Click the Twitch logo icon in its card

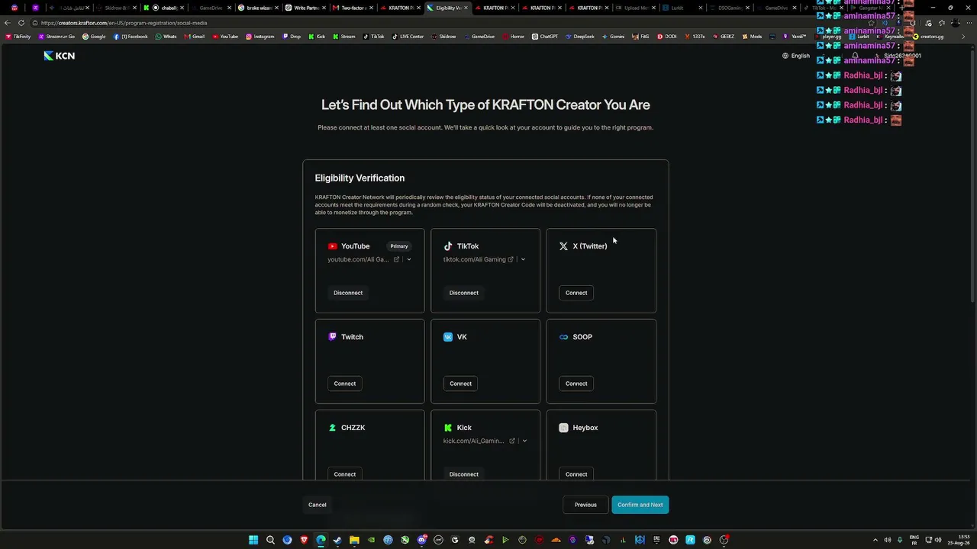[332, 336]
